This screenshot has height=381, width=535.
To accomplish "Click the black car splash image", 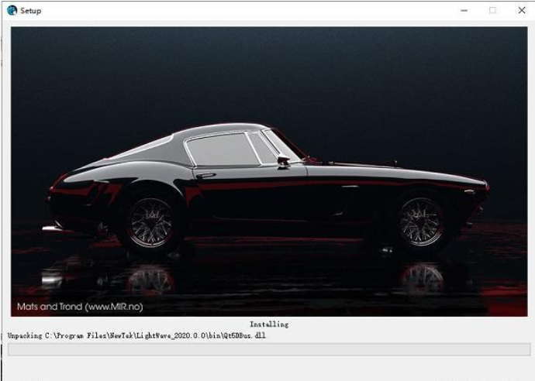I will [269, 171].
